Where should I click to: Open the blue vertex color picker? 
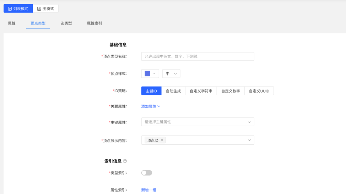(150, 74)
